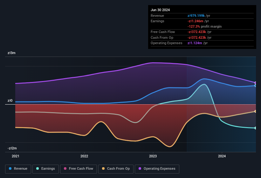Click the zł0 y-axis label
The image size is (261, 178).
10,100
